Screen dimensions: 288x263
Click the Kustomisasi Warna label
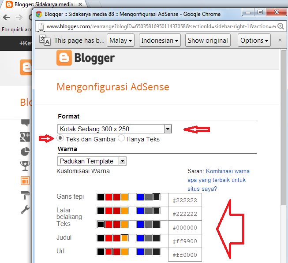point(83,171)
